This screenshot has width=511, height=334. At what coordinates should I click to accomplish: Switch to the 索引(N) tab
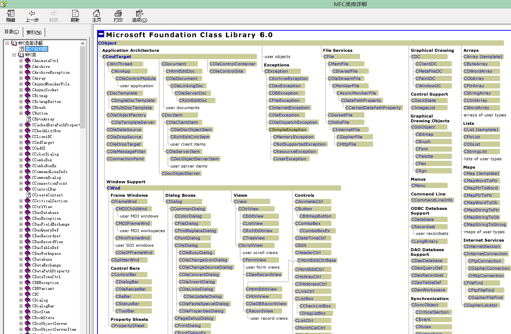34,32
